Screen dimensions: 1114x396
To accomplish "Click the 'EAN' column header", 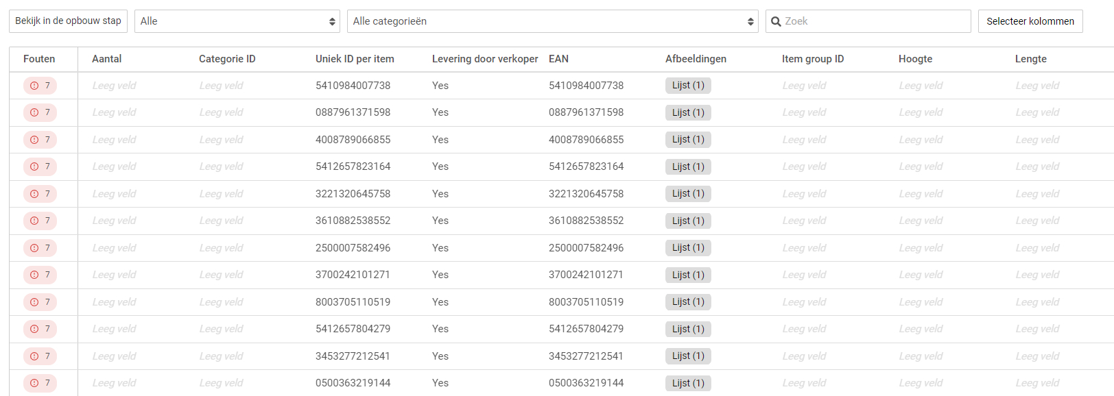I will coord(558,59).
